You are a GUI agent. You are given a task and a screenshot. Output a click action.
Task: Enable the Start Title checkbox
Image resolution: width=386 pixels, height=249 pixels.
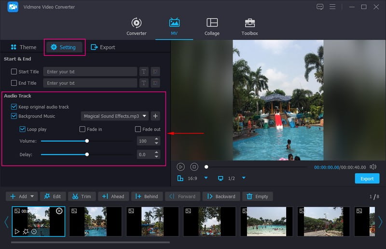coord(14,72)
